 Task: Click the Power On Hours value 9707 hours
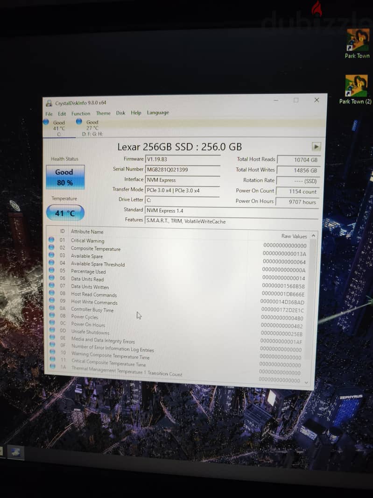pos(297,202)
